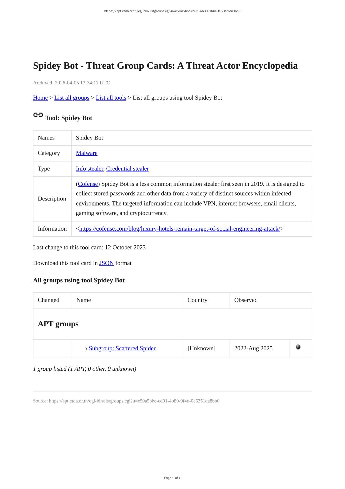
Task: Click the [Unknown] country cell
Action: pos(201,348)
